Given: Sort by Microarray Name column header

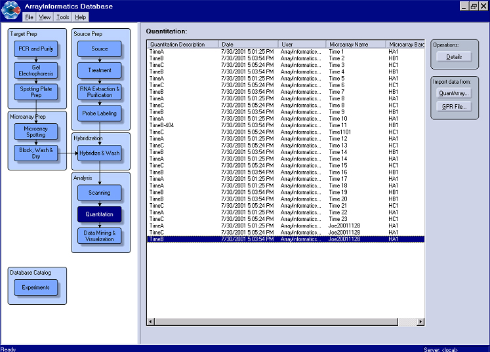Looking at the screenshot, I should 356,45.
